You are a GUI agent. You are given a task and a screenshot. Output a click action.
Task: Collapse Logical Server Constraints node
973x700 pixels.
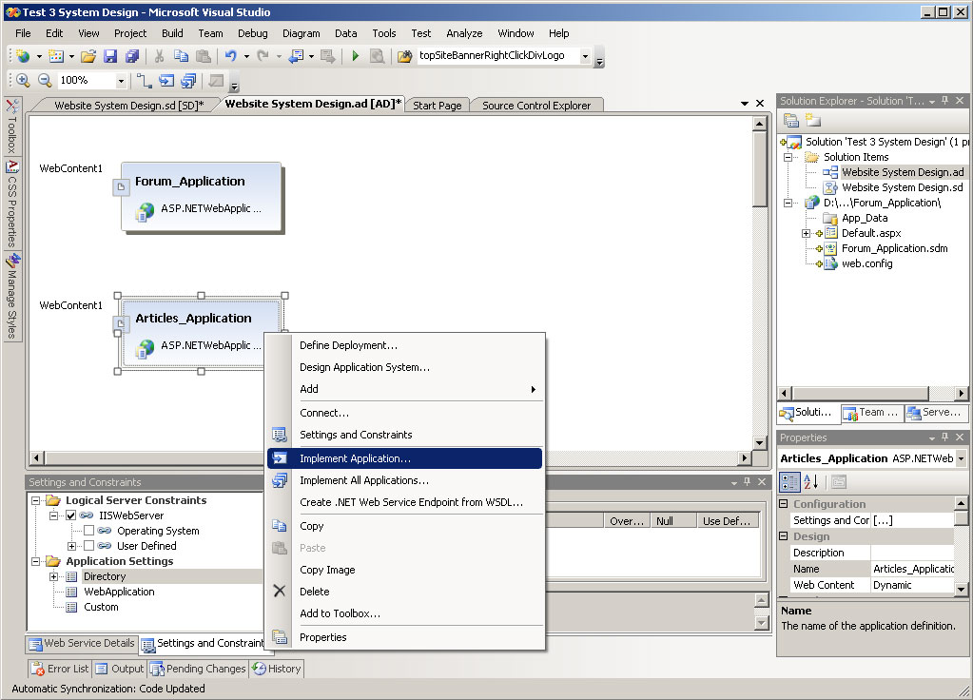(x=35, y=500)
